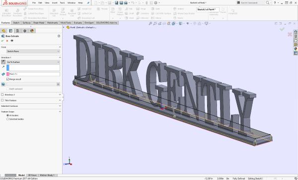The width and height of the screenshot is (298, 180).
Task: Click the search magnifier button
Action: pyautogui.click(x=268, y=2)
